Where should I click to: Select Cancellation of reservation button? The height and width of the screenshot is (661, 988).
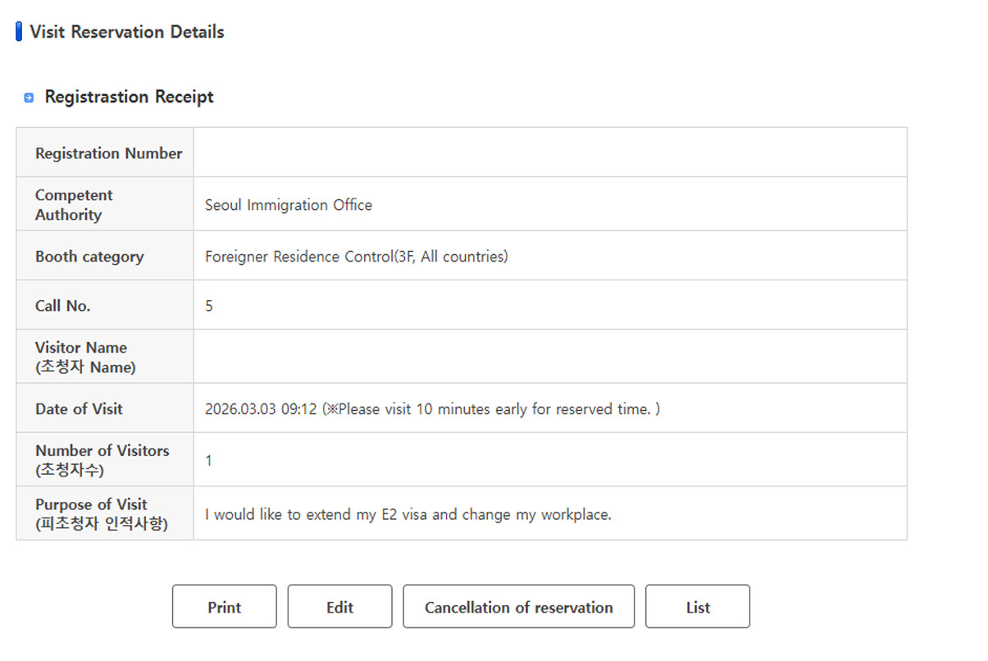point(518,607)
